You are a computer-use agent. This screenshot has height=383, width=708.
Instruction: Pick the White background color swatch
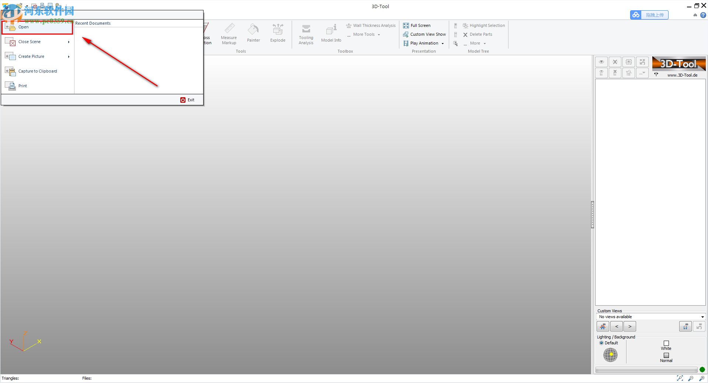[666, 343]
